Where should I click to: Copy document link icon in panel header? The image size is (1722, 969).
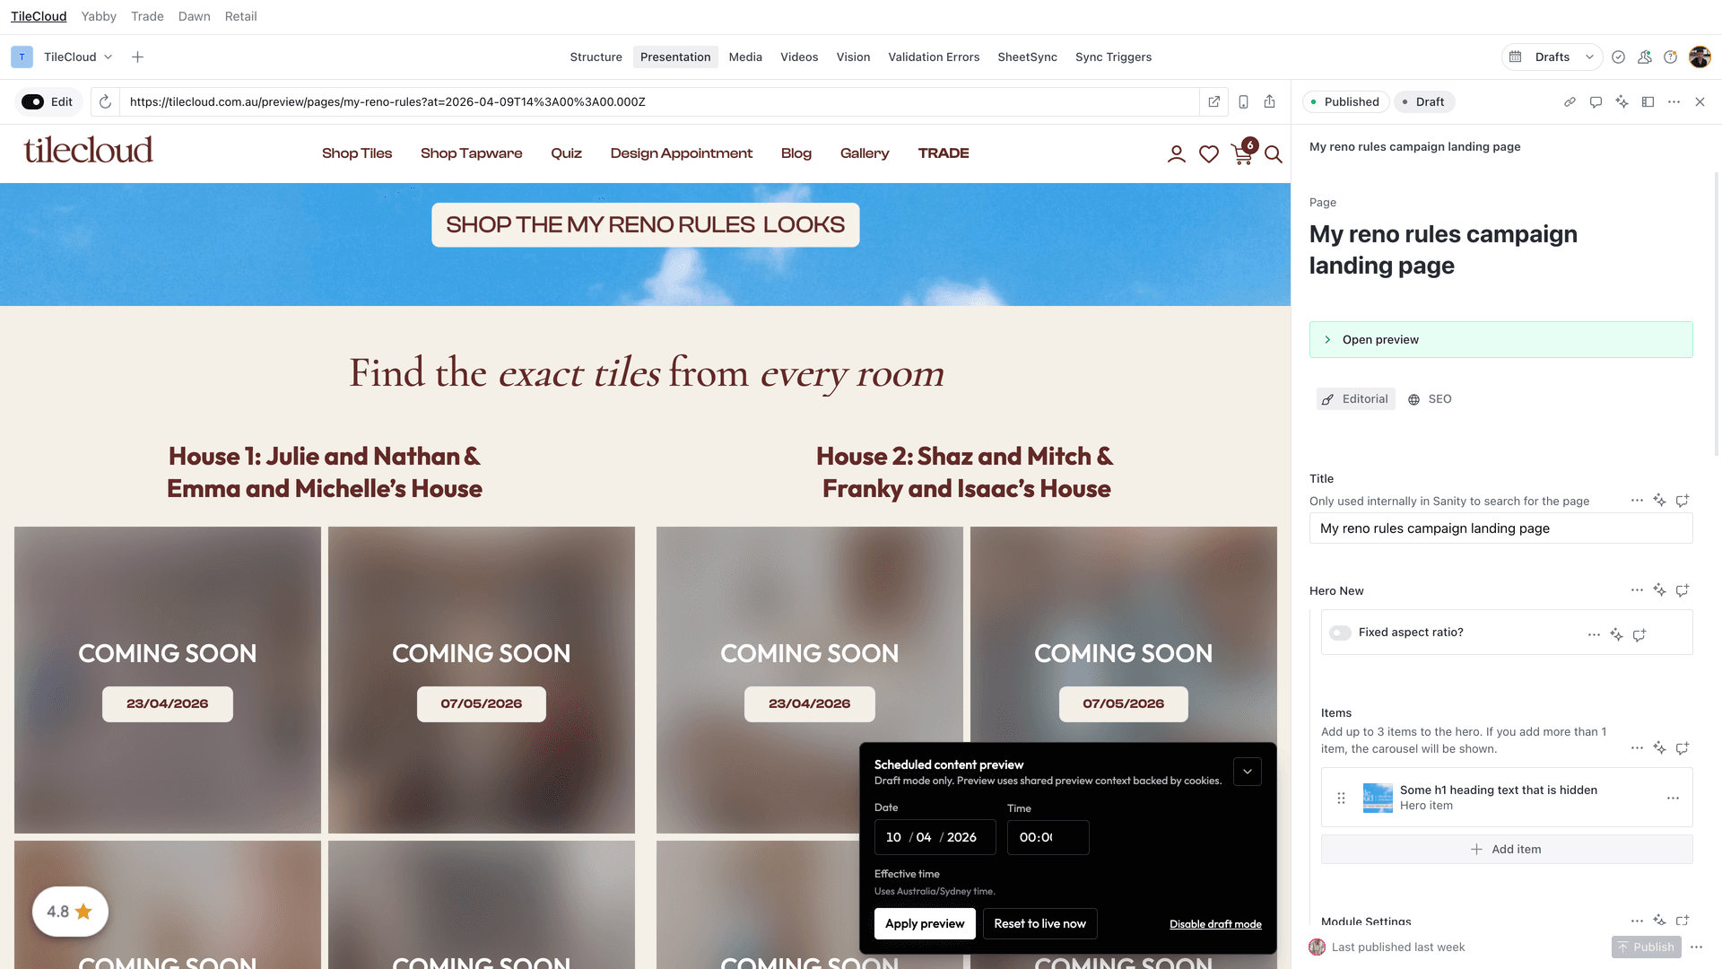click(1570, 102)
